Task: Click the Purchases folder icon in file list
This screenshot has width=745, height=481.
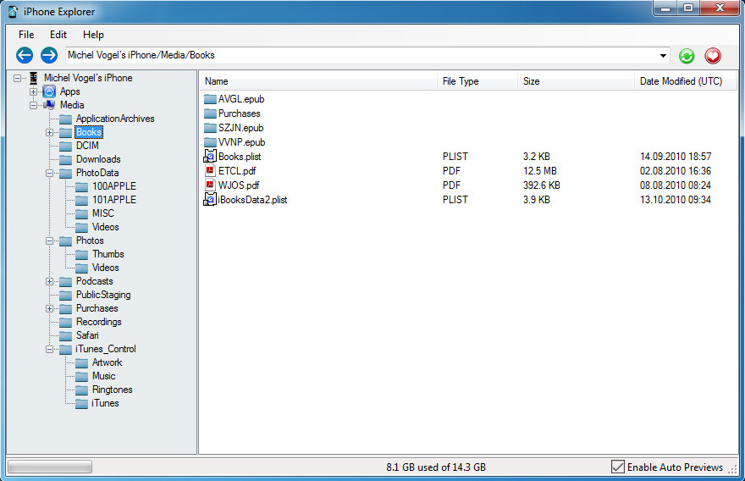Action: [210, 113]
